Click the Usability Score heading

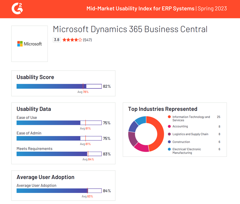(35, 77)
